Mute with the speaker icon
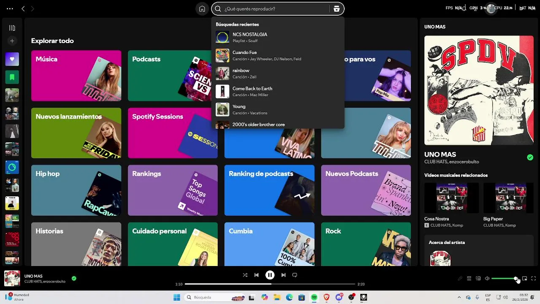The height and width of the screenshot is (304, 540). (487, 279)
